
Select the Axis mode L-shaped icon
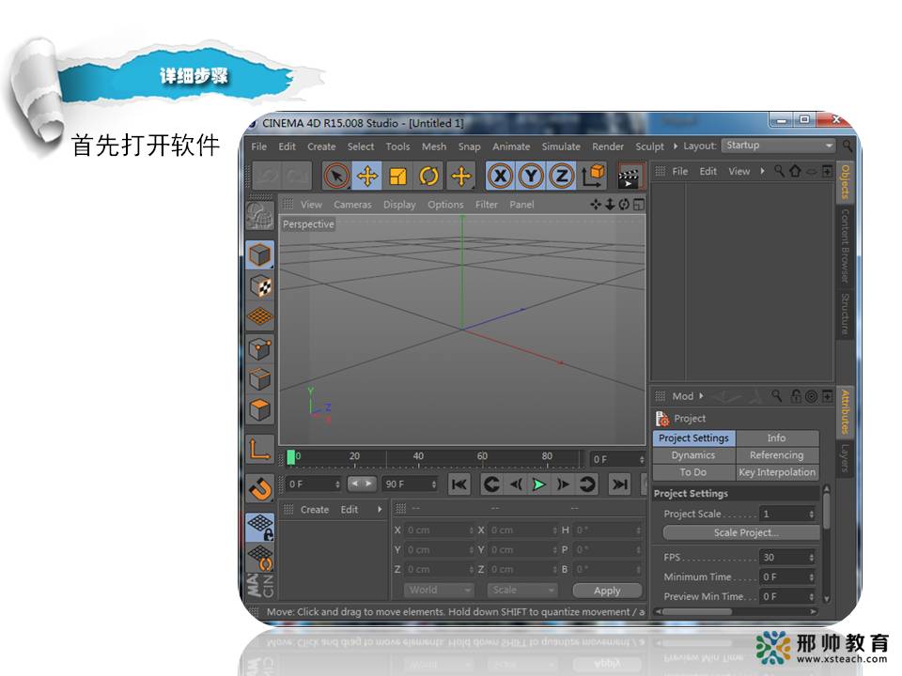(260, 449)
